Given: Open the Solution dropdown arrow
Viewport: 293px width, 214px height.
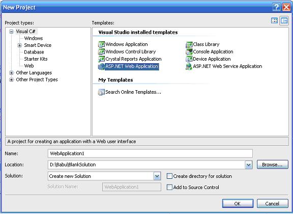Looking at the screenshot, I should coord(157,176).
